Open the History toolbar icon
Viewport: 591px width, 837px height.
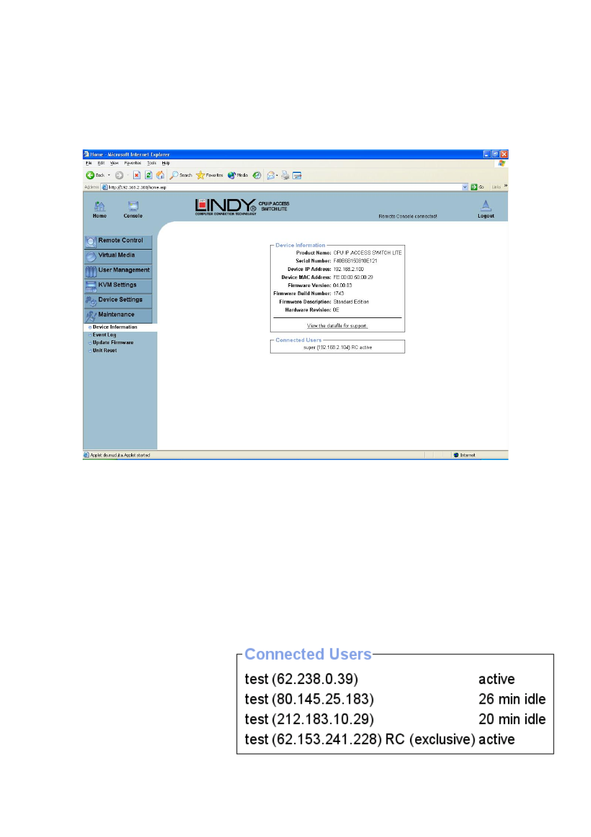(x=256, y=175)
